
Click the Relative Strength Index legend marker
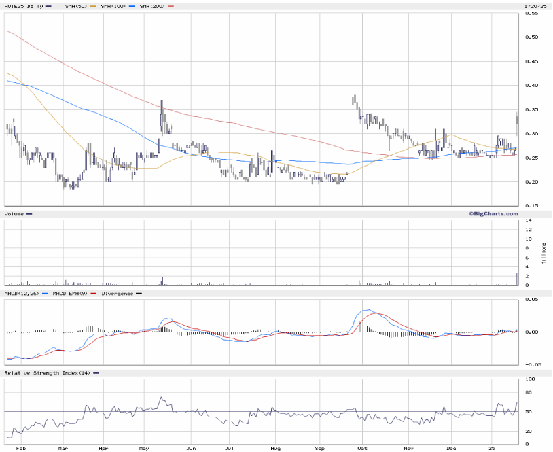coord(96,373)
